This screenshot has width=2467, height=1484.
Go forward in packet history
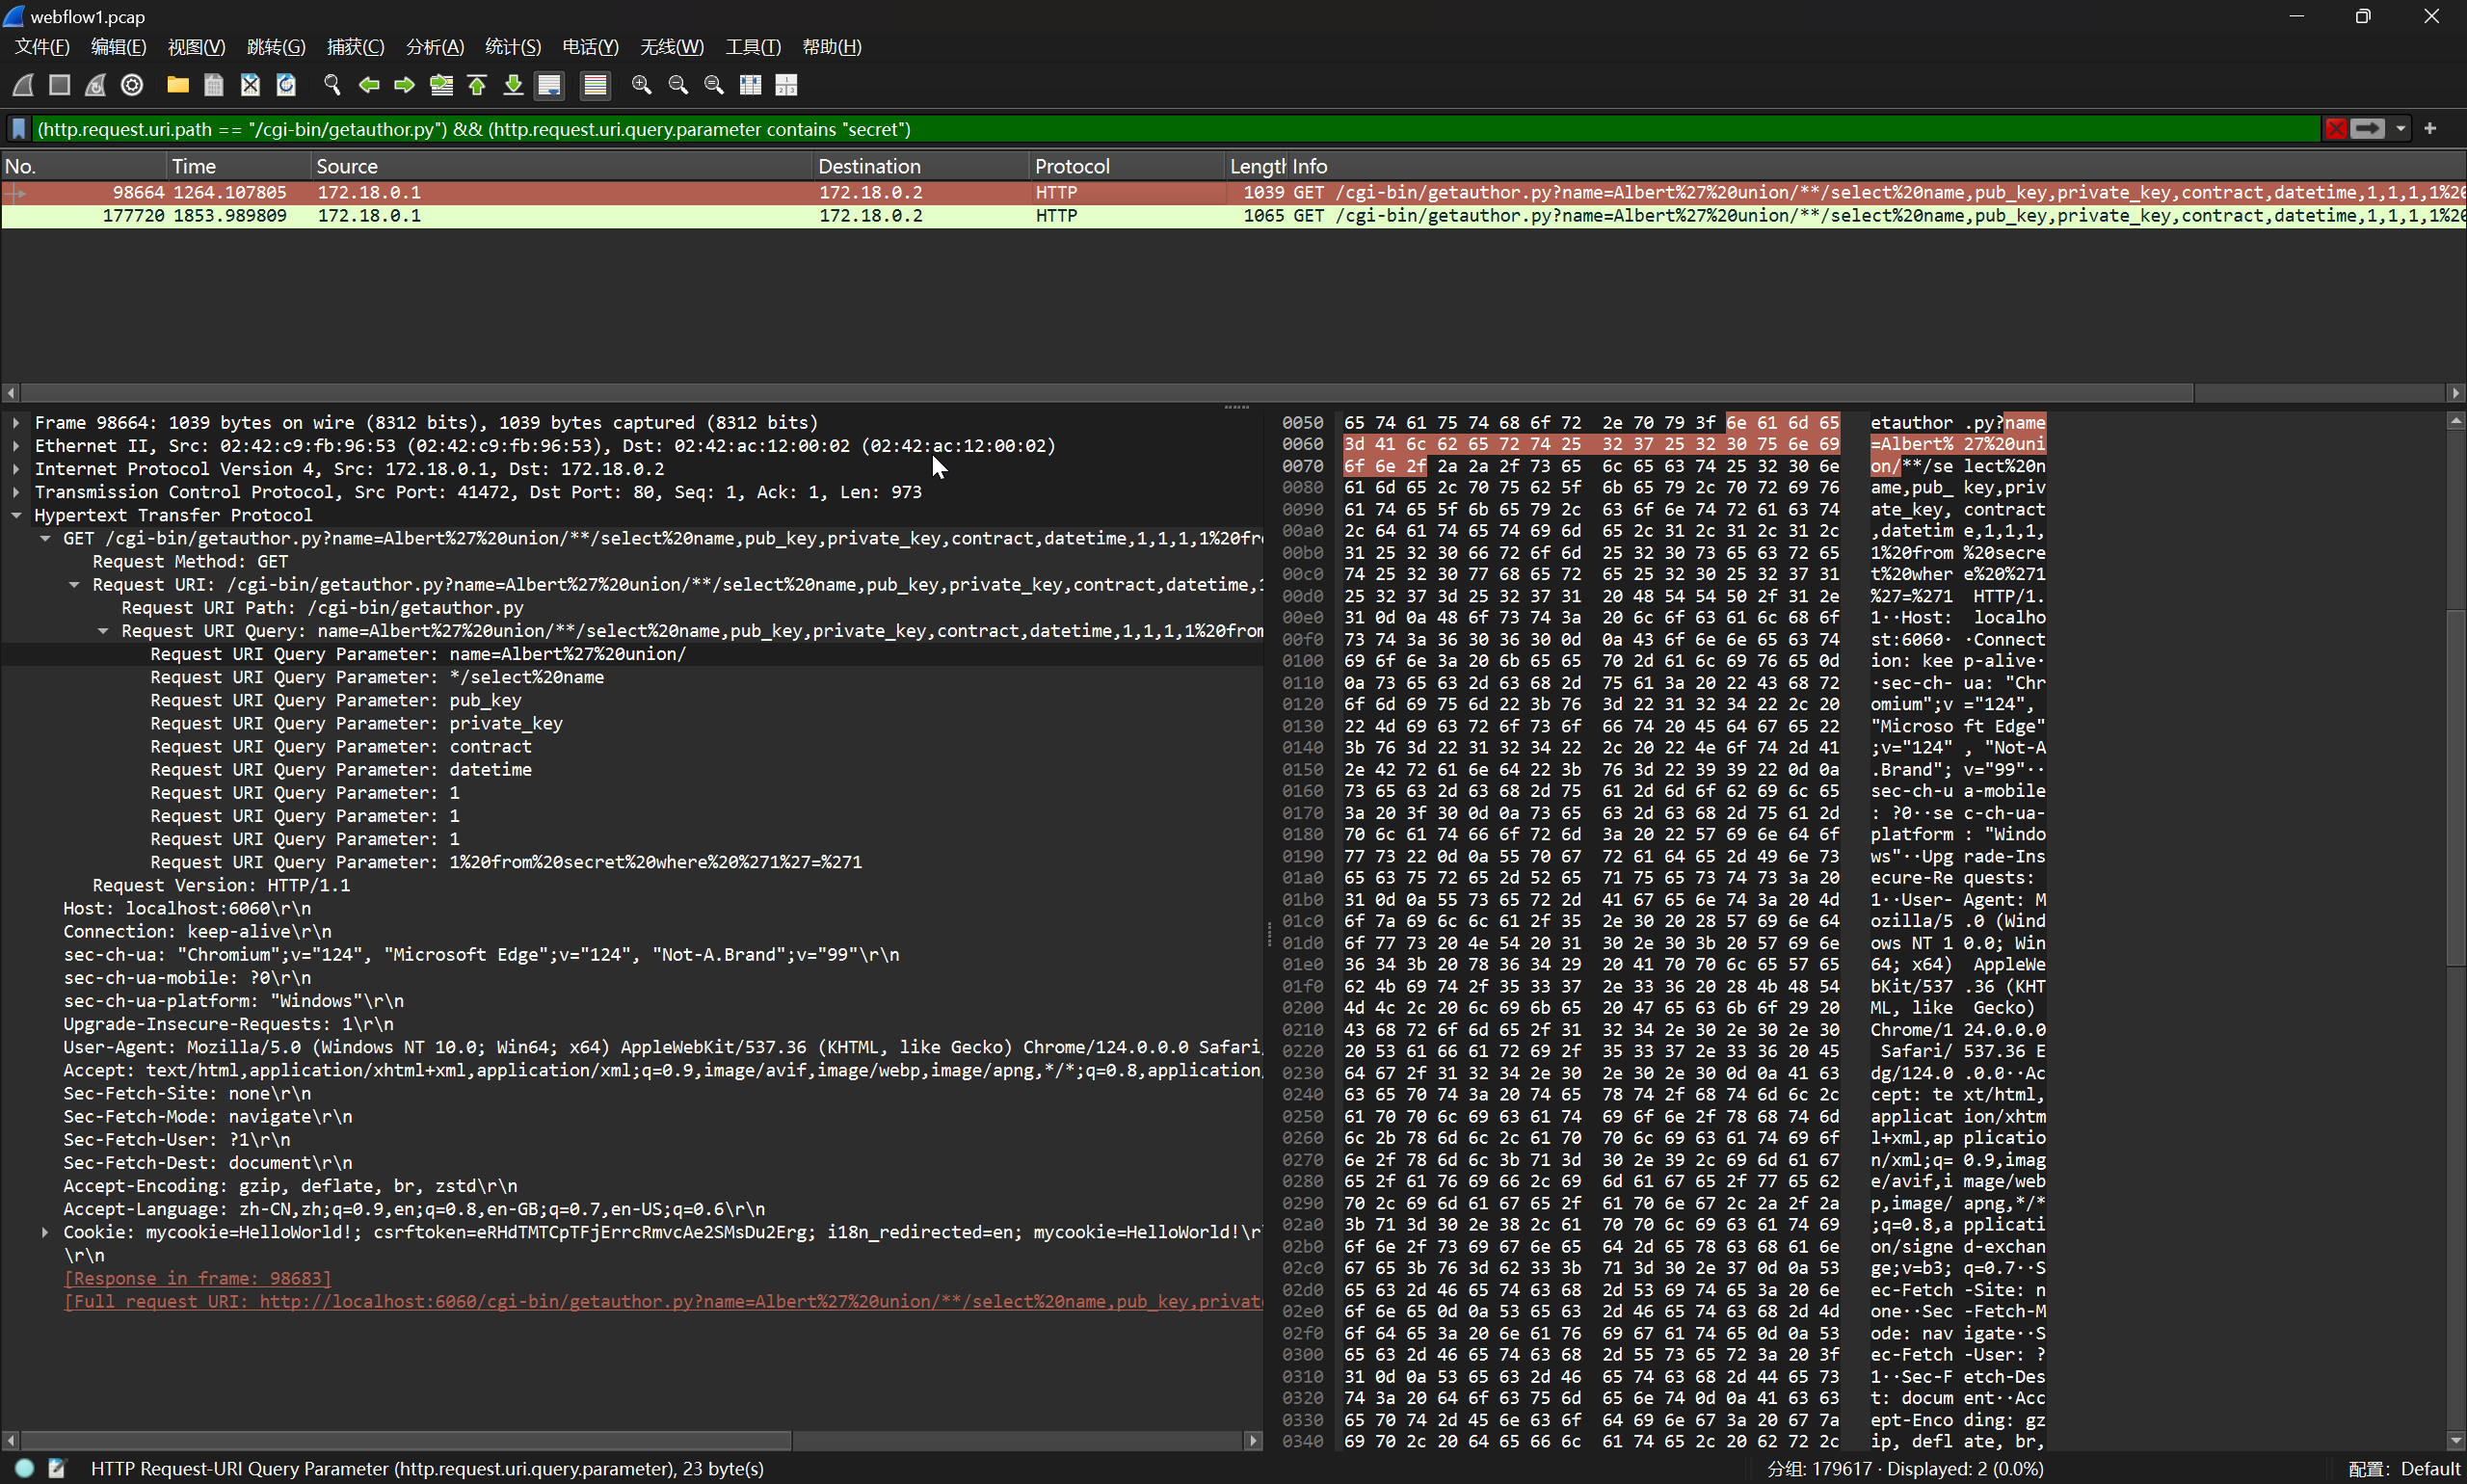404,85
